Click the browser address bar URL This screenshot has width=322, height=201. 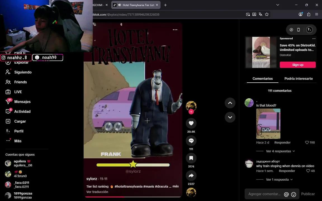pyautogui.click(x=125, y=14)
